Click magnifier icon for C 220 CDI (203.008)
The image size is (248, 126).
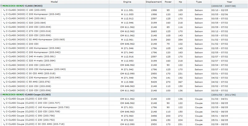pyautogui.click(x=4, y=86)
